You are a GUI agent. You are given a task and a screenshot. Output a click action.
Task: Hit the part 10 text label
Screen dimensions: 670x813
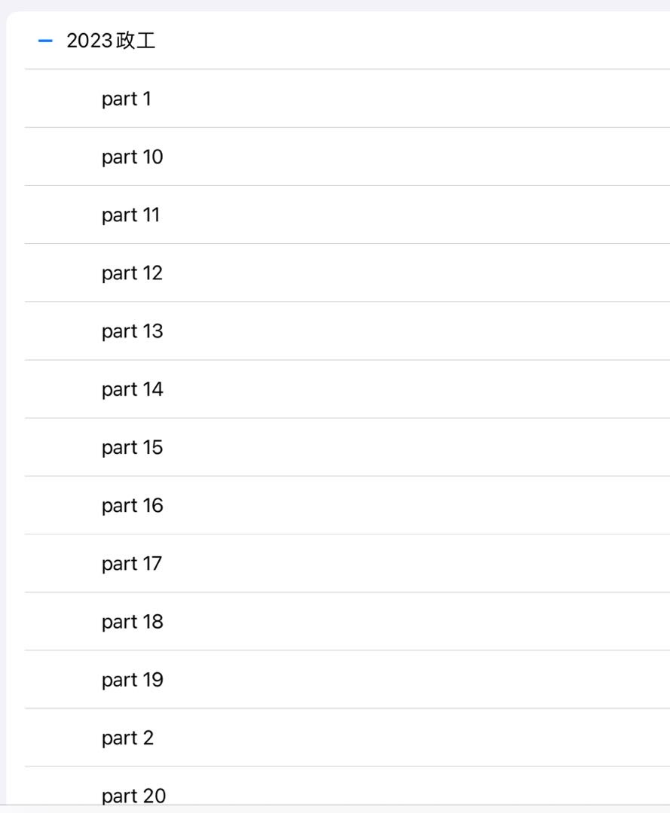(133, 157)
